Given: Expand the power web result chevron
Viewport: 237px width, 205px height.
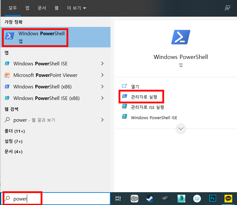Looking at the screenshot, I should pos(102,120).
